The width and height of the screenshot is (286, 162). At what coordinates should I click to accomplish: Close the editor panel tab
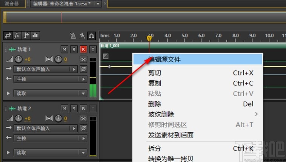point(105,3)
